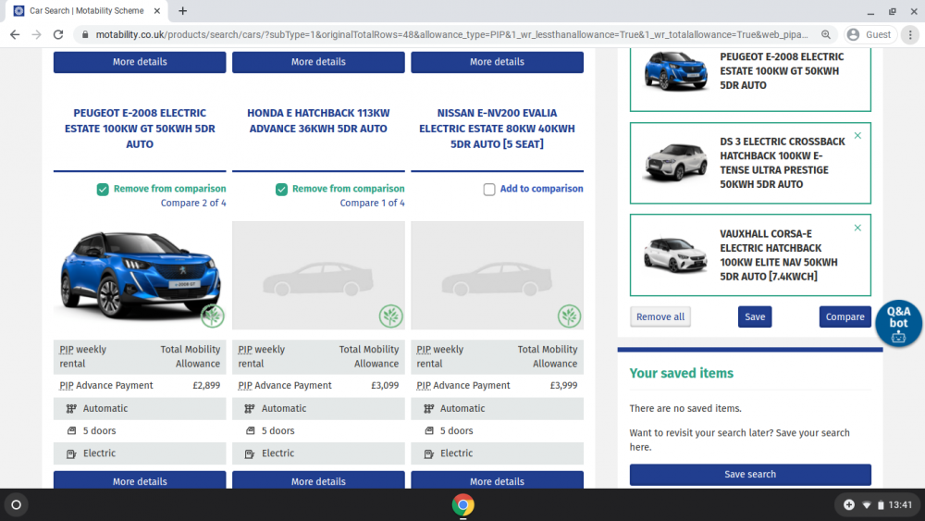This screenshot has width=925, height=521.
Task: Click bottom More details under Nissan specs
Action: pos(497,480)
